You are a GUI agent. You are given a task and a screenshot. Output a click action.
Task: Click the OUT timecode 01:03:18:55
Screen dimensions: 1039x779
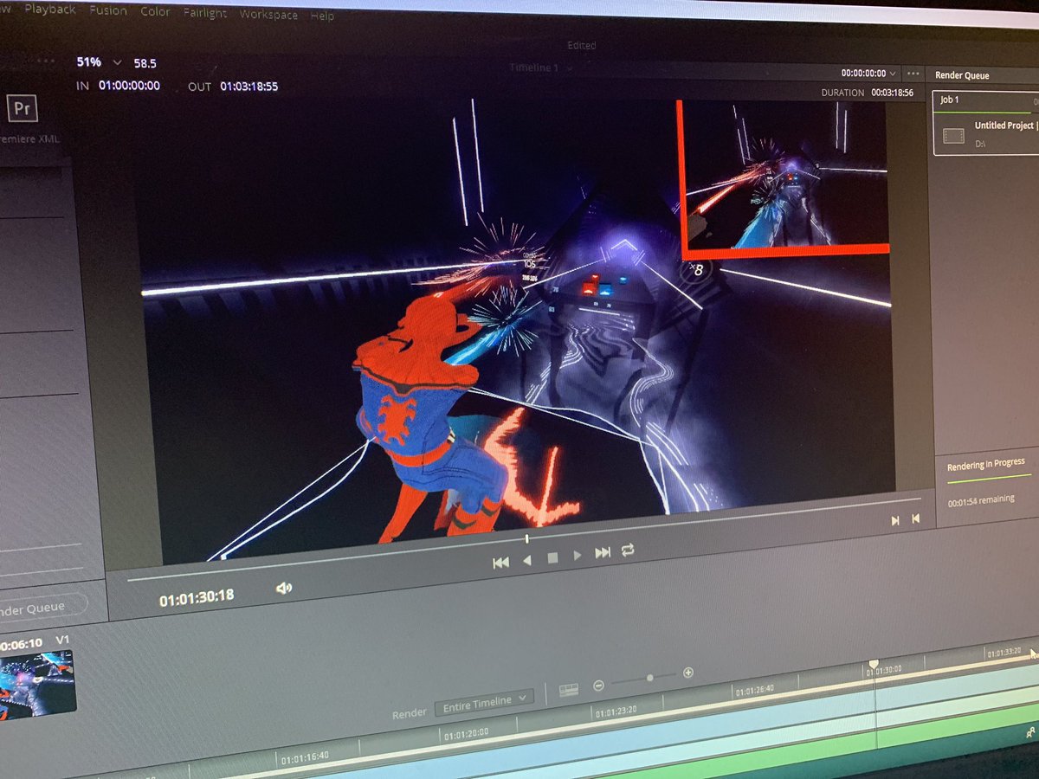(x=248, y=87)
